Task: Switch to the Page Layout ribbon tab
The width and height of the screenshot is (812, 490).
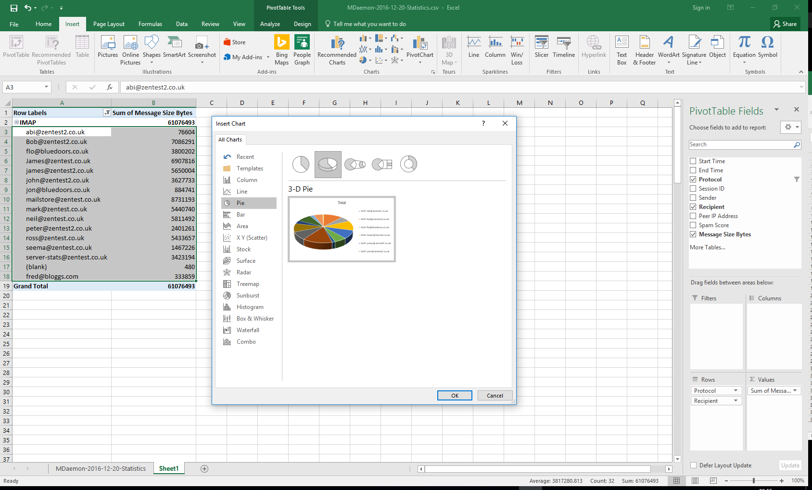Action: click(x=109, y=24)
